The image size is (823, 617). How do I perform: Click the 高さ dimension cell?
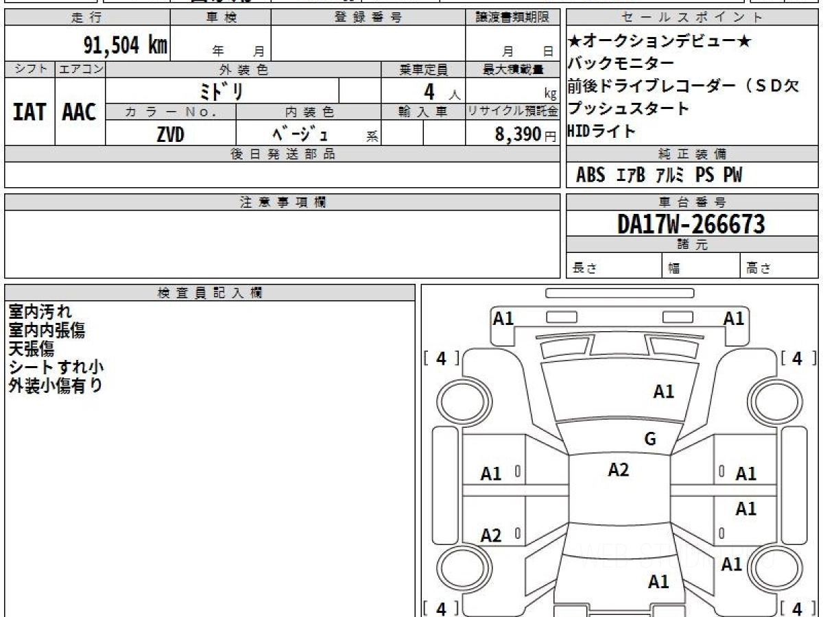pyautogui.click(x=779, y=266)
